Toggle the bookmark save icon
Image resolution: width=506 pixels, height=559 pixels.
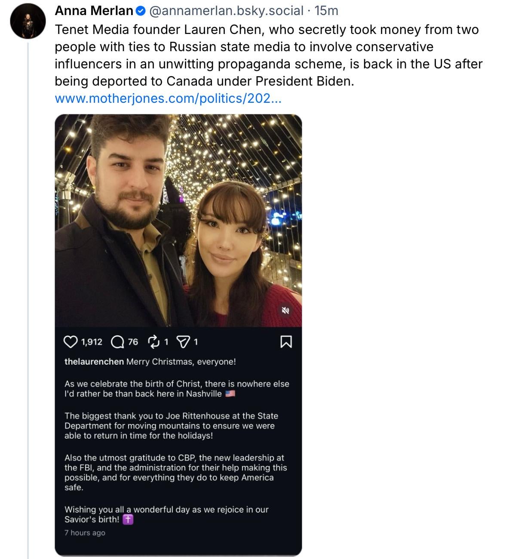pyautogui.click(x=286, y=342)
